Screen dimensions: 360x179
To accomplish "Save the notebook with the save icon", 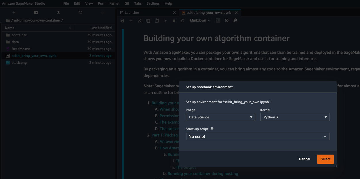I will (x=122, y=20).
